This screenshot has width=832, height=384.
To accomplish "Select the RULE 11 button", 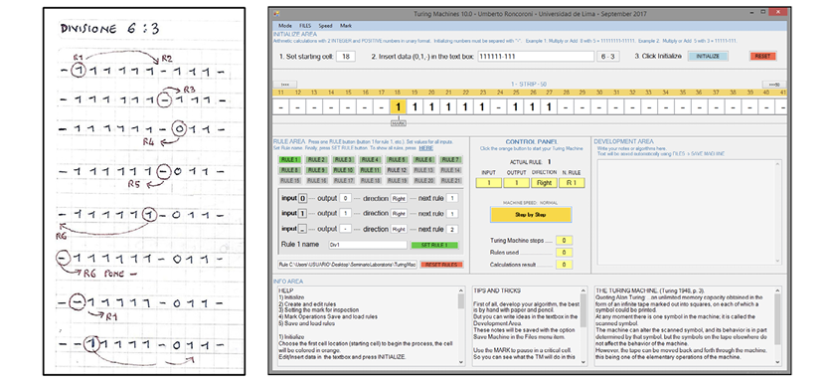I will tap(371, 170).
